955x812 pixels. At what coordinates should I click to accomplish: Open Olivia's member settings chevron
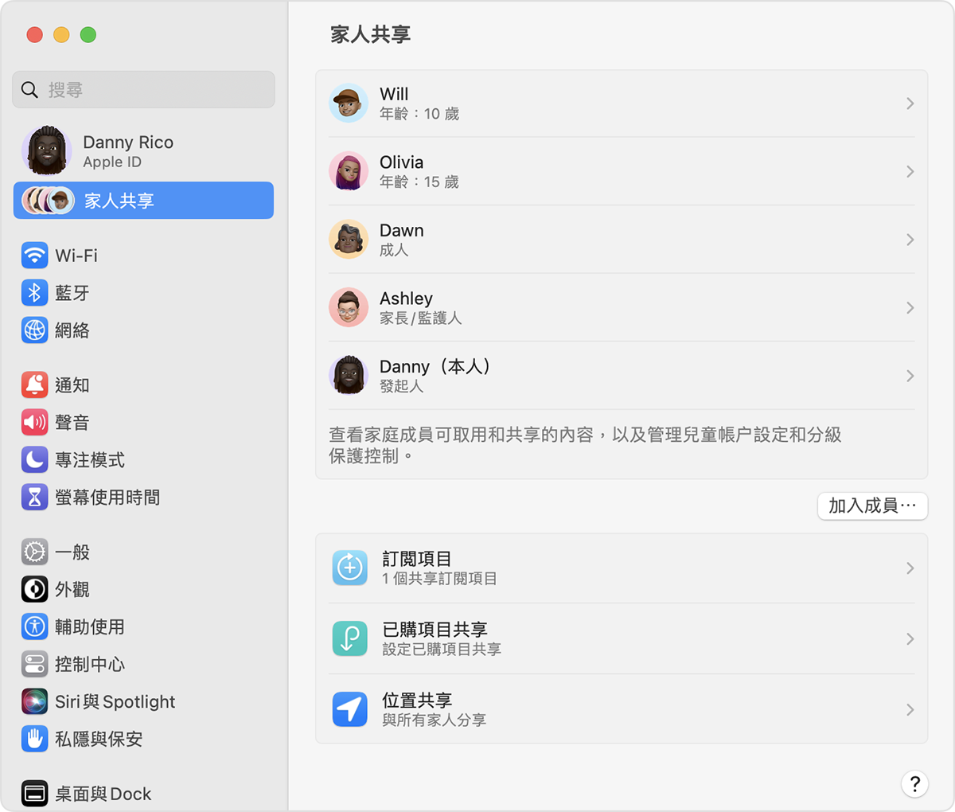910,171
